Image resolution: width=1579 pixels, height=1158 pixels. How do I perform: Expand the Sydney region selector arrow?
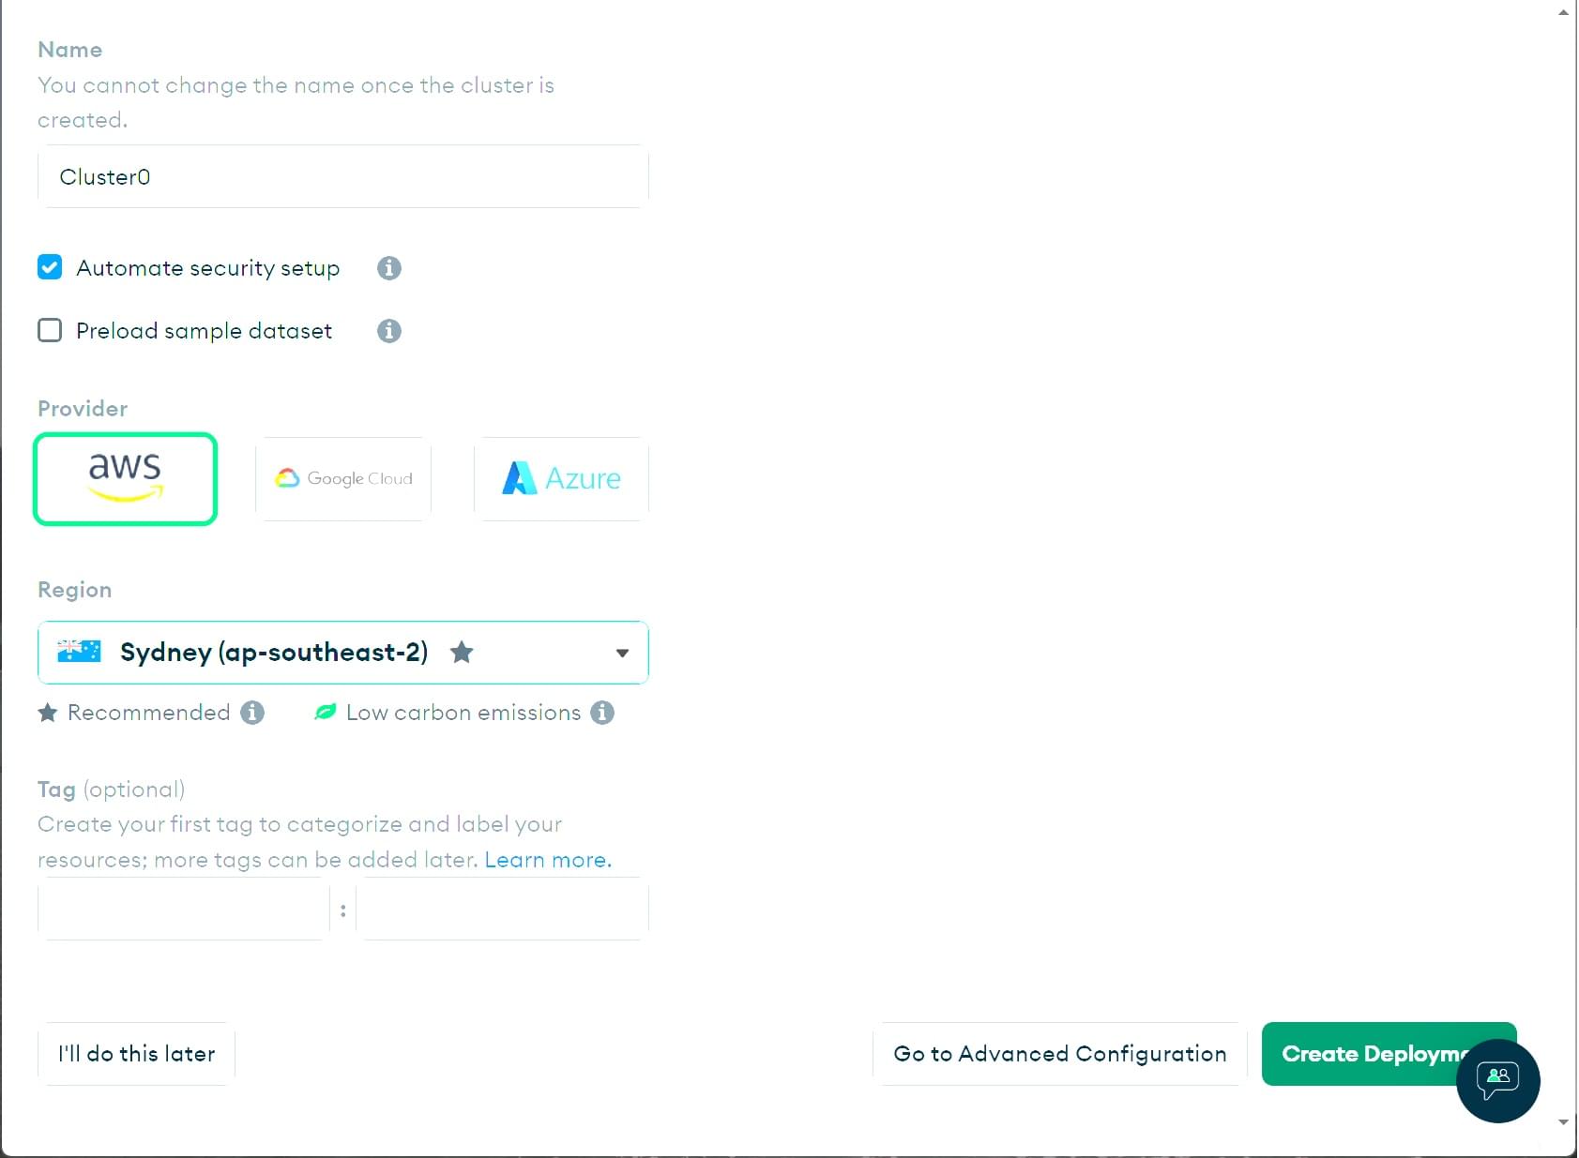pos(622,653)
